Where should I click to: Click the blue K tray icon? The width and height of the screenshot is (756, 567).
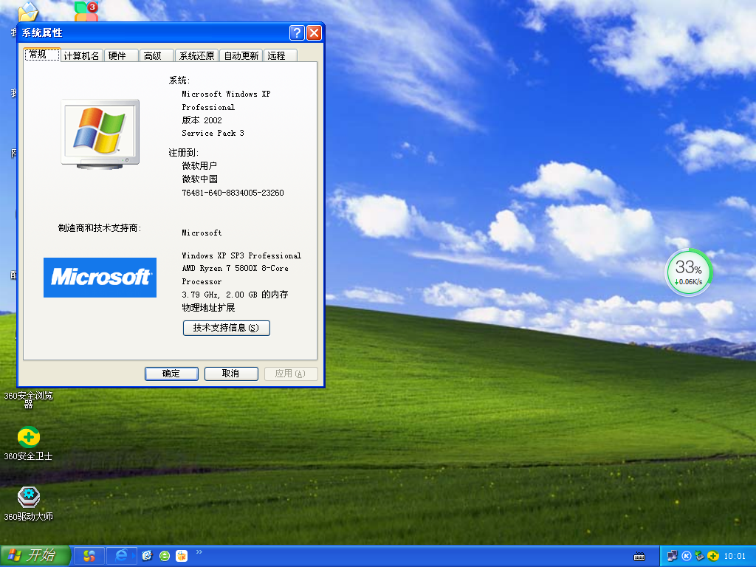[x=686, y=555]
